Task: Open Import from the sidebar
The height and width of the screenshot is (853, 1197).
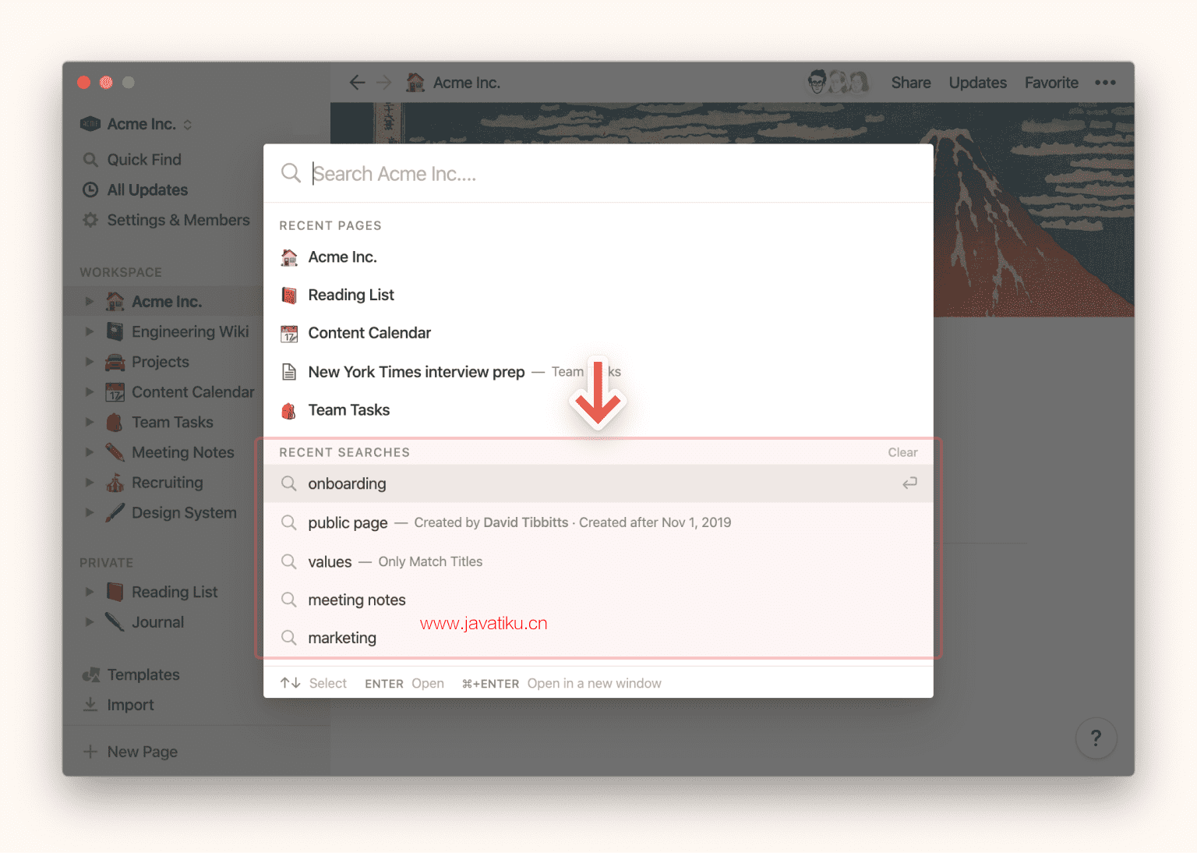Action: pyautogui.click(x=130, y=705)
